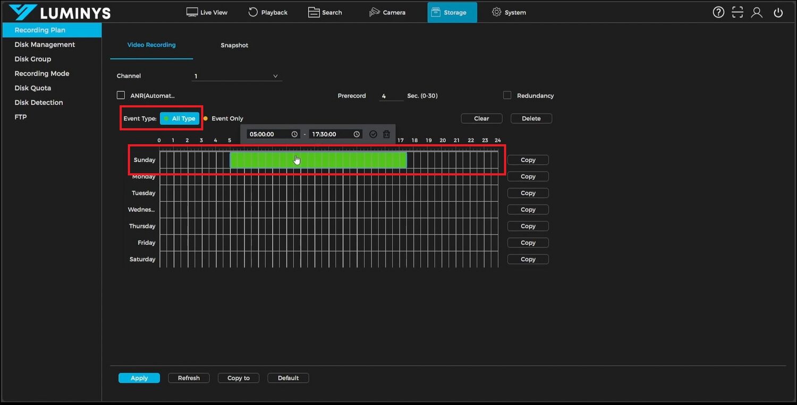This screenshot has height=405, width=797.
Task: Click the power logout icon
Action: [778, 13]
